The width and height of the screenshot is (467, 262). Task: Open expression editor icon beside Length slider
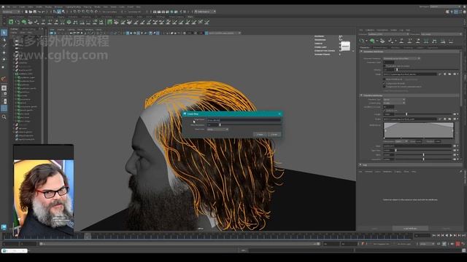pos(455,114)
